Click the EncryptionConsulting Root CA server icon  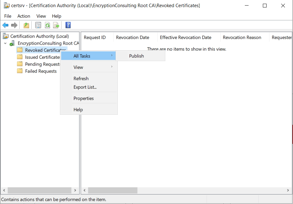[x=12, y=43]
